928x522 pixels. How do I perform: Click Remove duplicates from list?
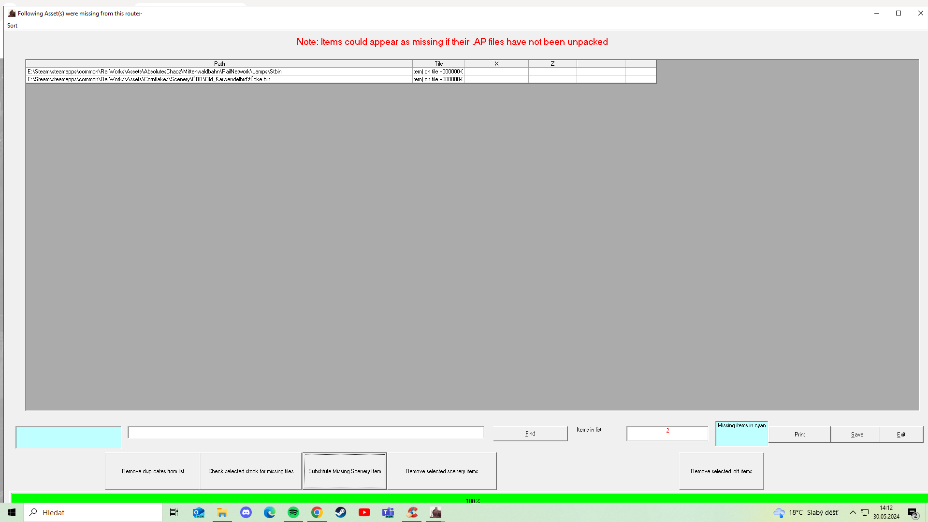tap(153, 471)
